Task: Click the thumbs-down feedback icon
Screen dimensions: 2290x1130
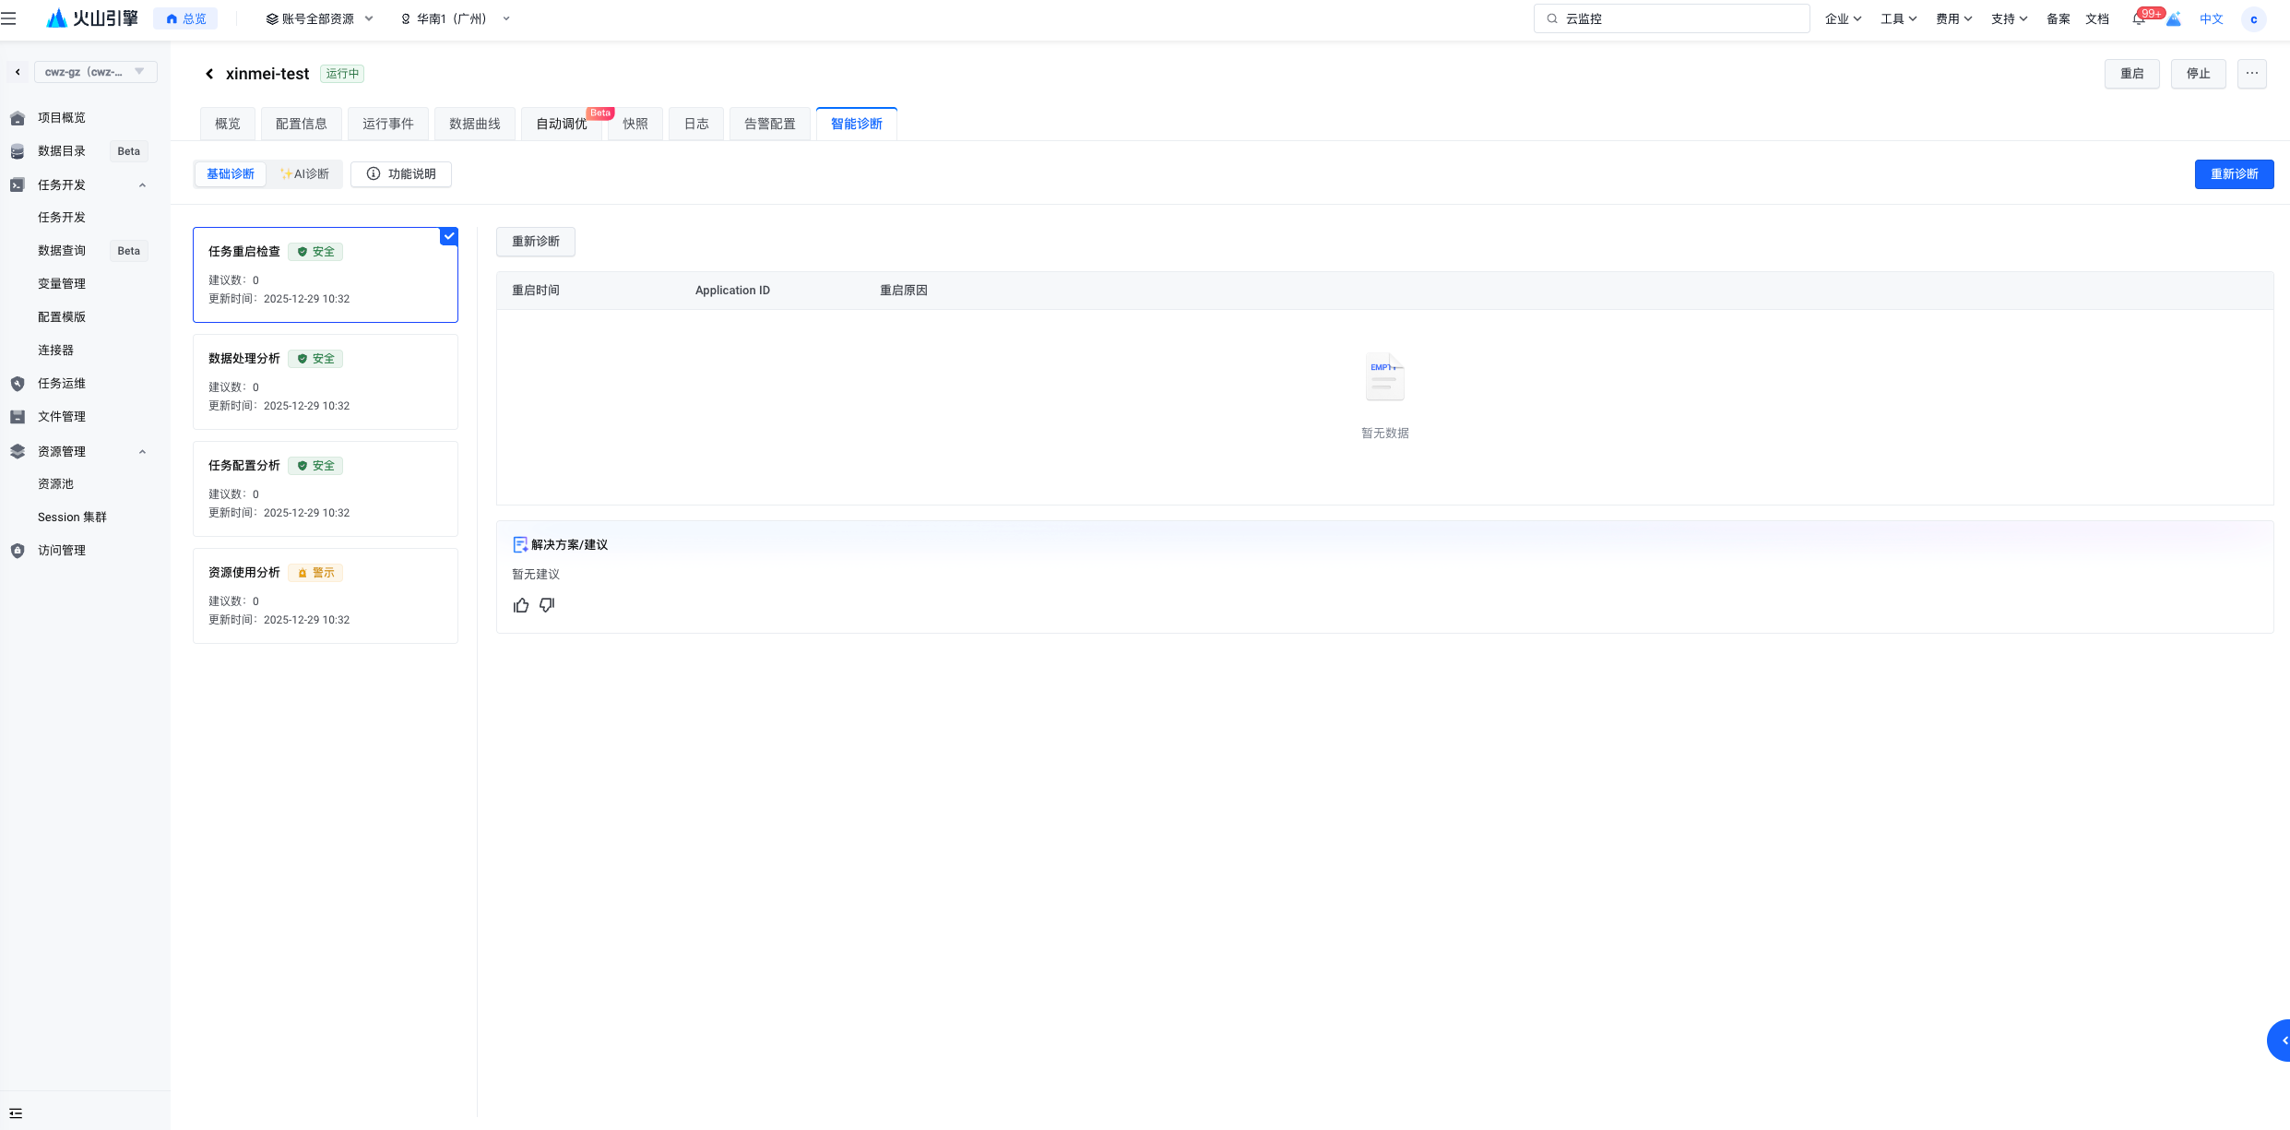Action: point(547,605)
